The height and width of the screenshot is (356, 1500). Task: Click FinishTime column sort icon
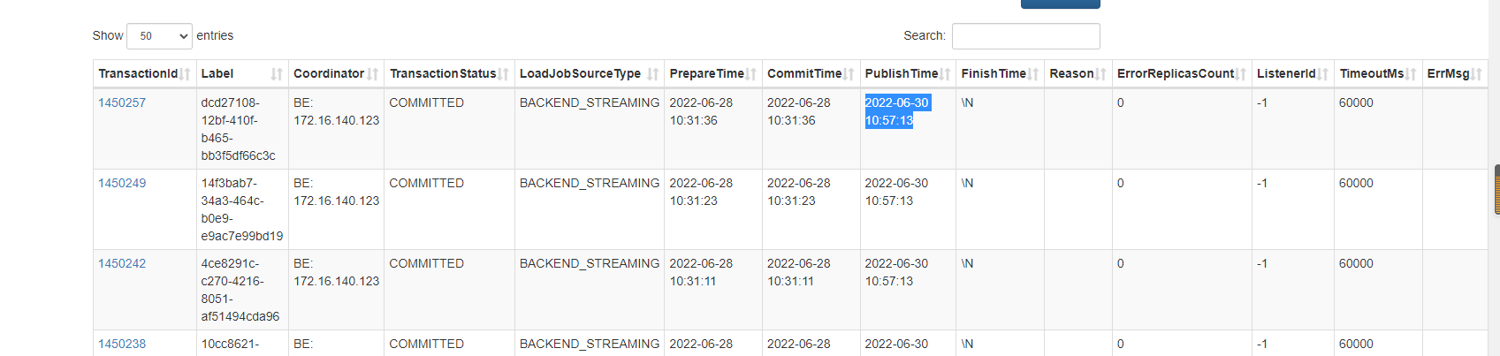(x=1033, y=74)
